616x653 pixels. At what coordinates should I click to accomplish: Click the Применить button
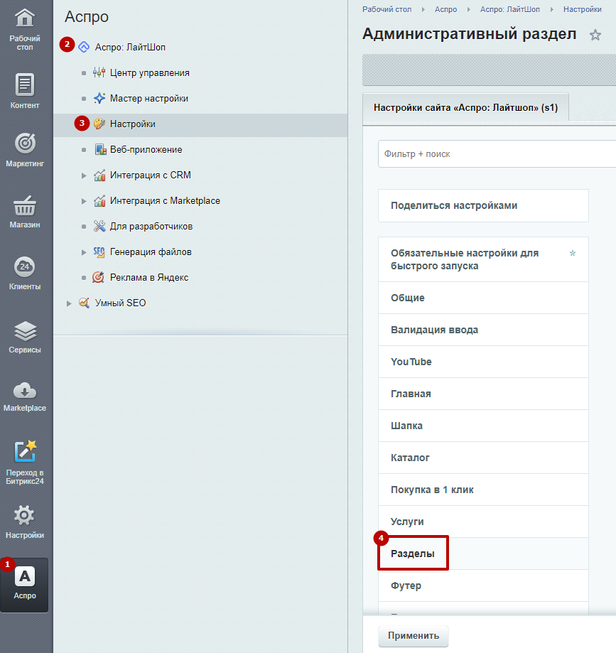click(x=414, y=636)
